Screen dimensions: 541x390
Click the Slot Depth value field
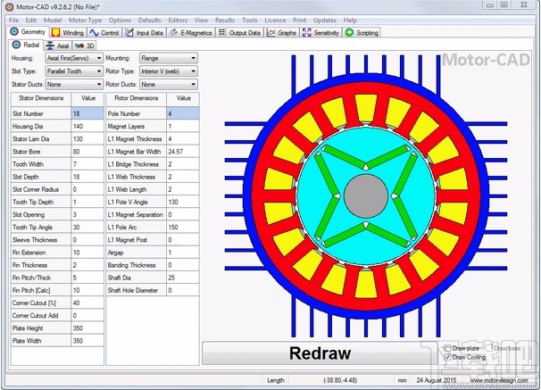[87, 177]
